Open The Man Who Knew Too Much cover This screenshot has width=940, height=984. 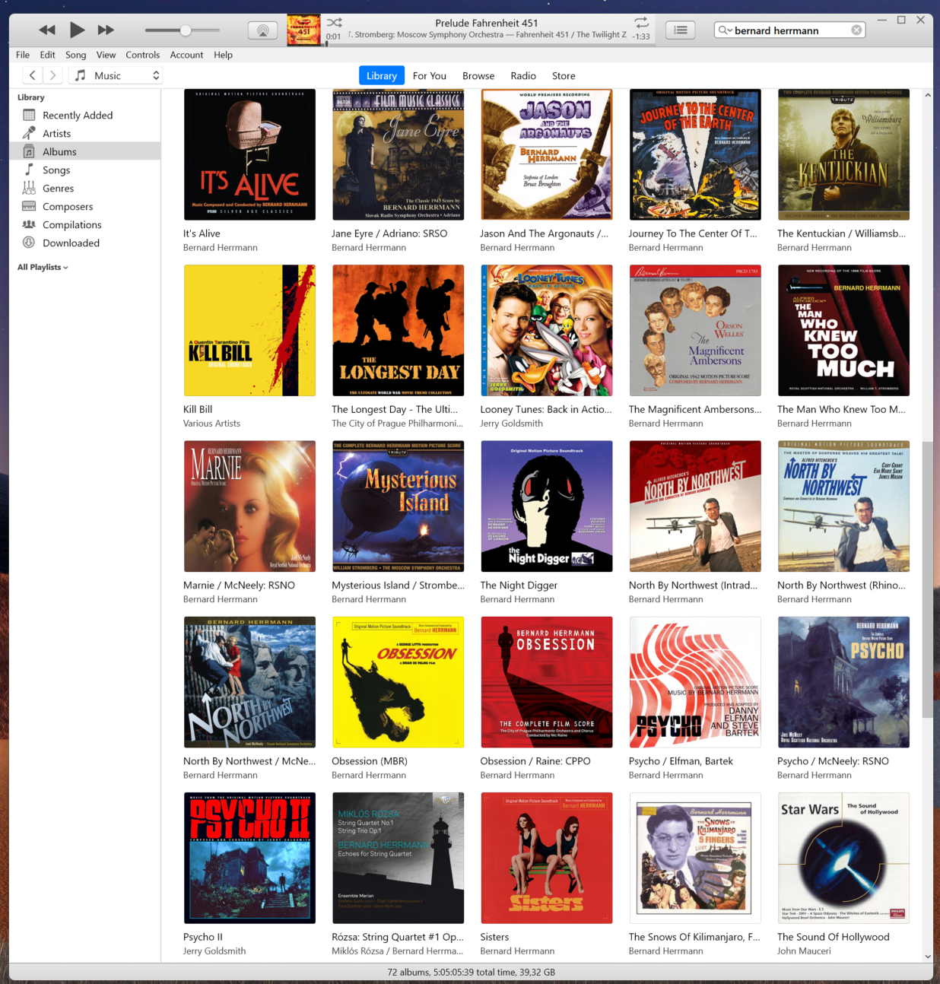(843, 330)
